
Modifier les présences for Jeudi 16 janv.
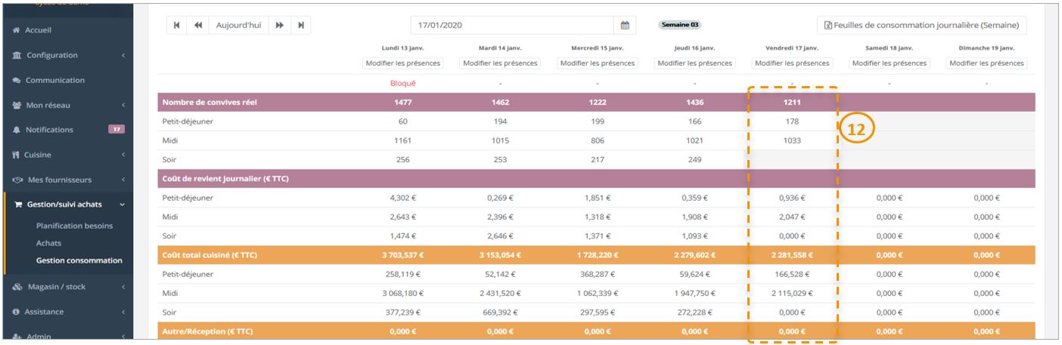click(695, 63)
